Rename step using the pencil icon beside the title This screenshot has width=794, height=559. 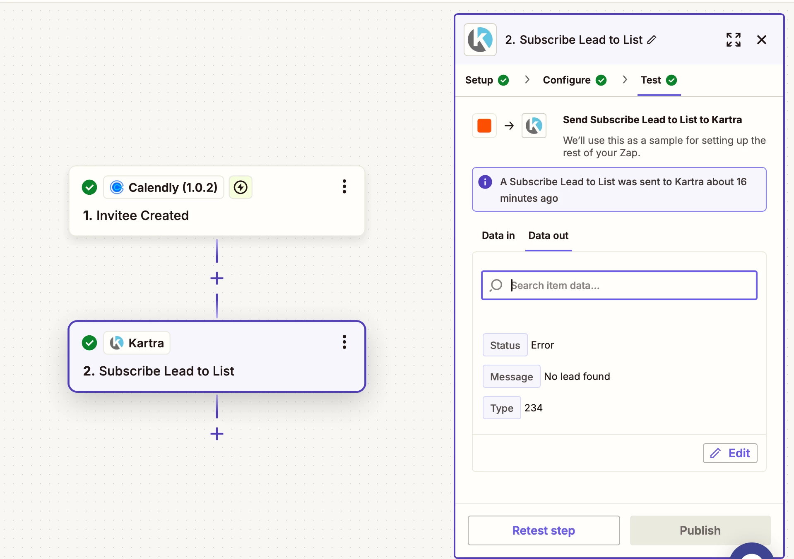[652, 40]
